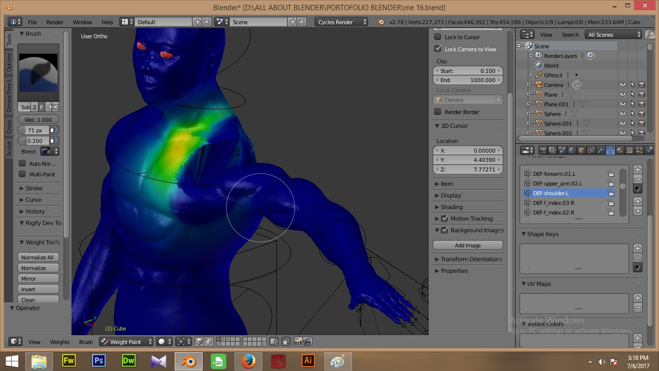Click the Normalize All button

pyautogui.click(x=38, y=257)
